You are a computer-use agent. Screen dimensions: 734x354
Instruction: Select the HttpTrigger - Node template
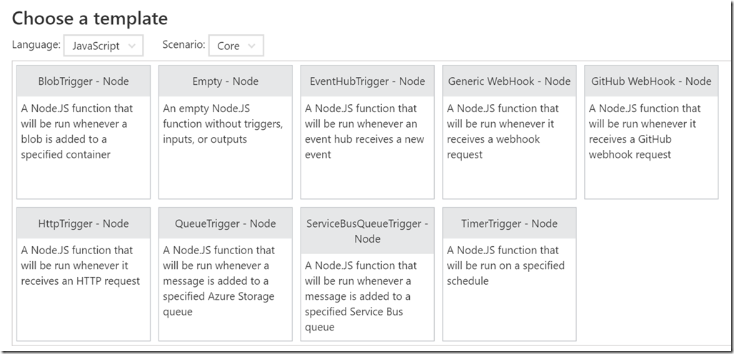(x=84, y=223)
